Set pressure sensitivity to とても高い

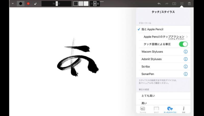(x=163, y=96)
